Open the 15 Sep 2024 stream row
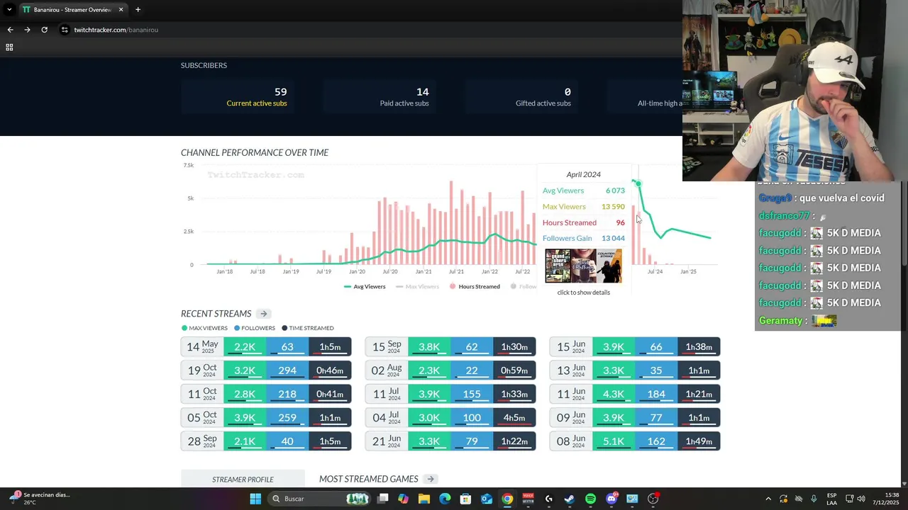Viewport: 908px width, 510px height. 450,347
